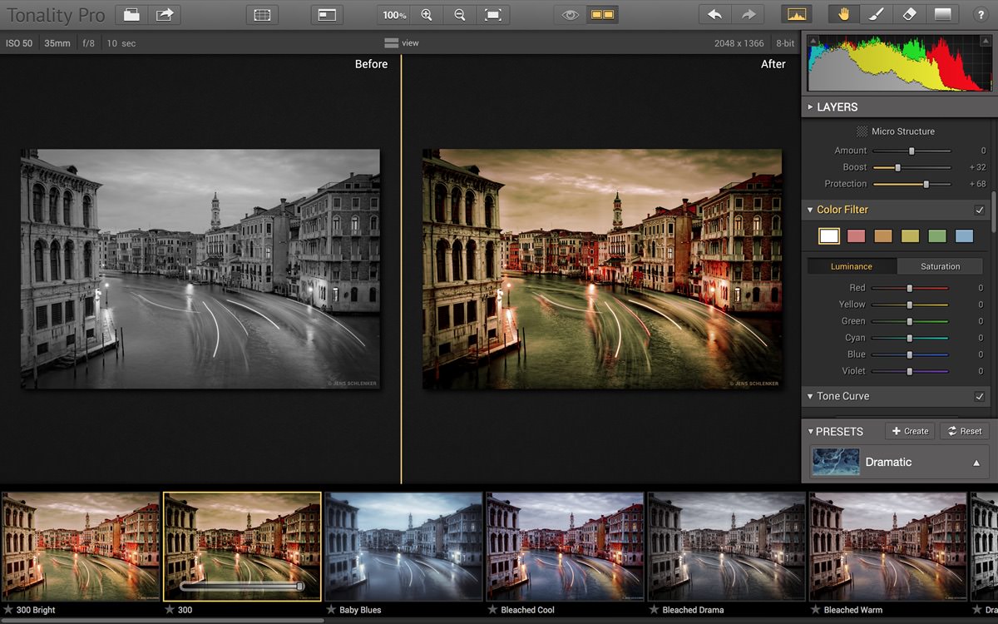Select the Hand move tool
The height and width of the screenshot is (624, 998).
844,14
